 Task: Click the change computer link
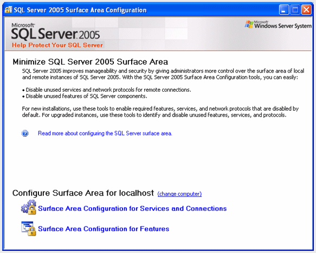pos(179,194)
